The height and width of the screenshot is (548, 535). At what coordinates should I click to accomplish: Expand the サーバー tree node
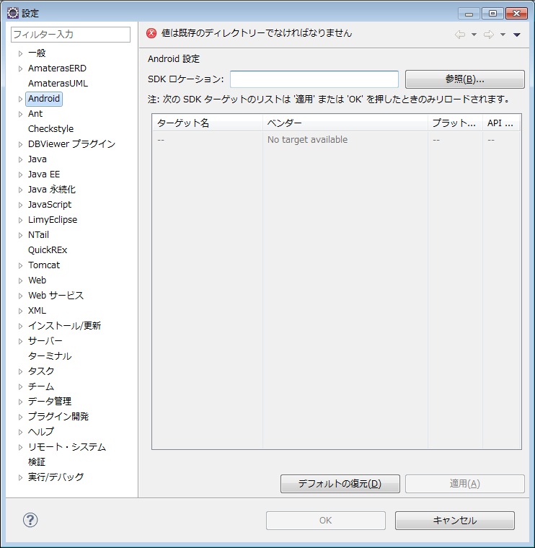[x=20, y=341]
